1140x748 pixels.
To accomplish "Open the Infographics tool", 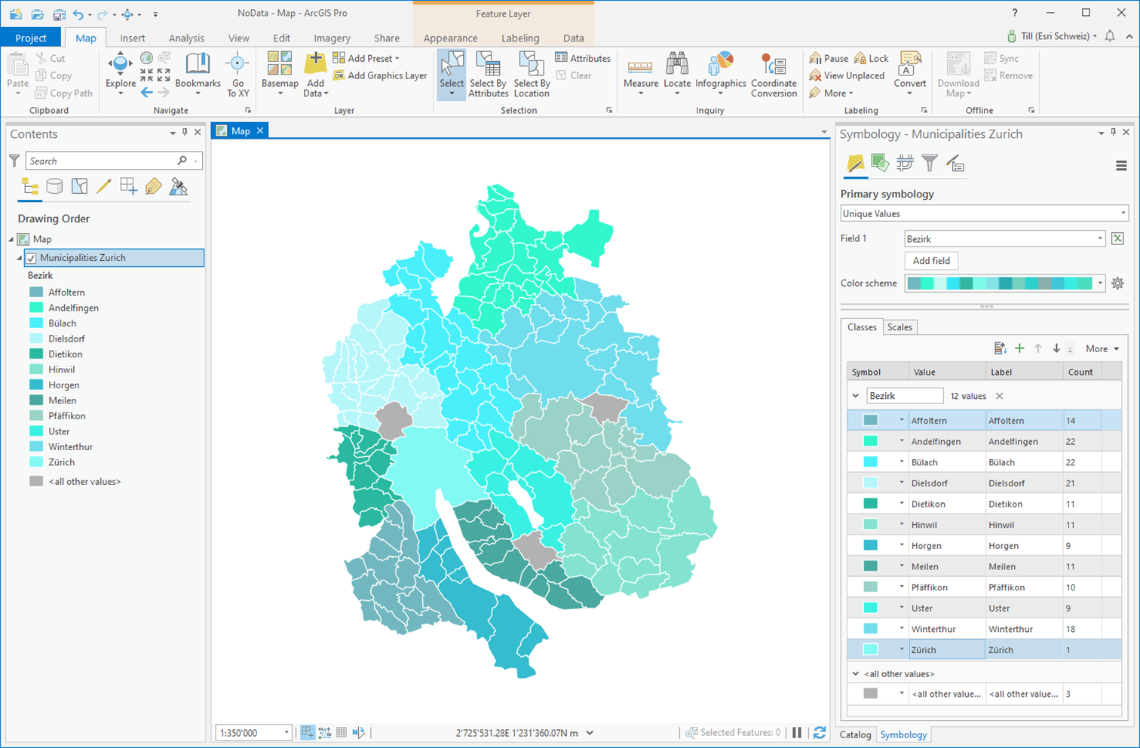I will pos(721,74).
